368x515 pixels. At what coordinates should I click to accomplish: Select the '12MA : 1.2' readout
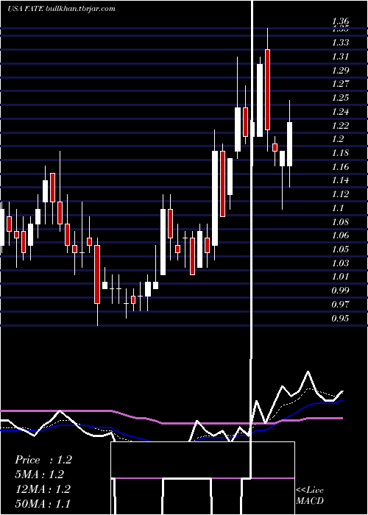pyautogui.click(x=43, y=489)
